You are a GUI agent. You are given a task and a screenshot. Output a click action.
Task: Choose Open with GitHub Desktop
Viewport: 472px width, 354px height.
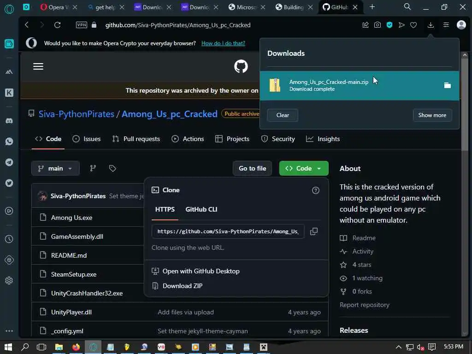(x=201, y=271)
